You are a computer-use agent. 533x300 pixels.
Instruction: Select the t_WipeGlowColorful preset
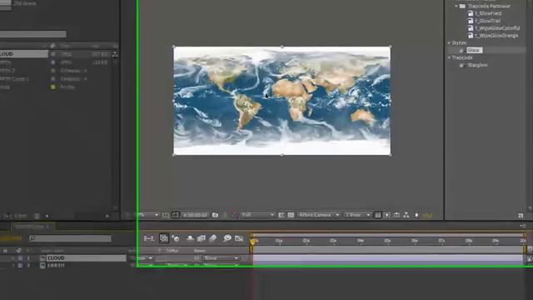click(497, 27)
